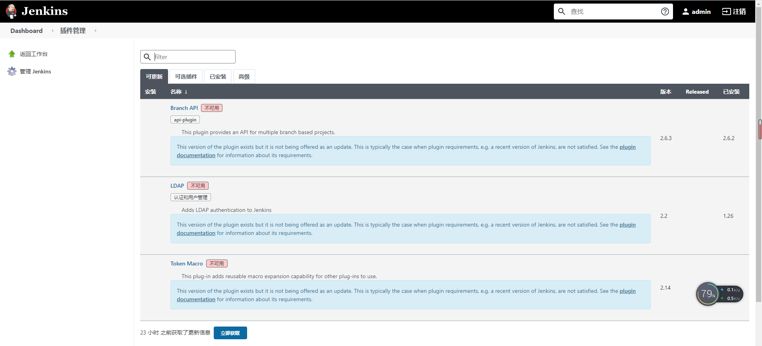This screenshot has width=762, height=346.
Task: Click the 立即获取 button
Action: (x=230, y=333)
